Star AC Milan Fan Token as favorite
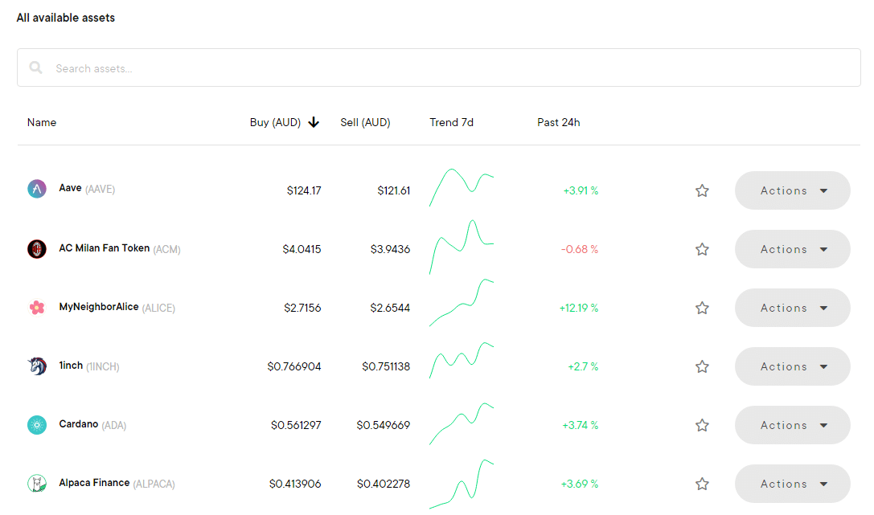874x515 pixels. click(x=702, y=249)
